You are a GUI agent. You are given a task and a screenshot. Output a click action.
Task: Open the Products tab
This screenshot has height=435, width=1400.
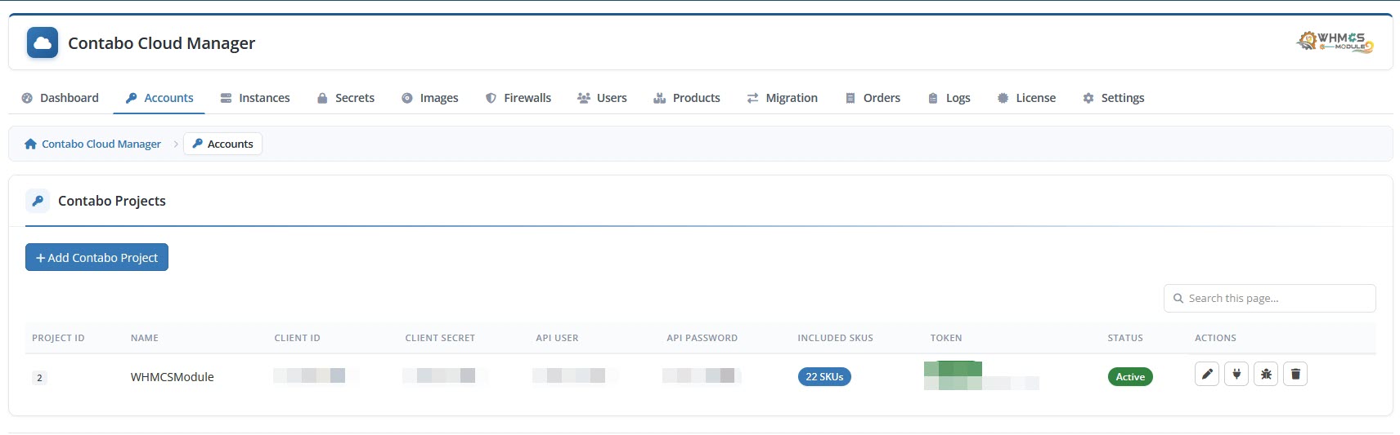[687, 98]
